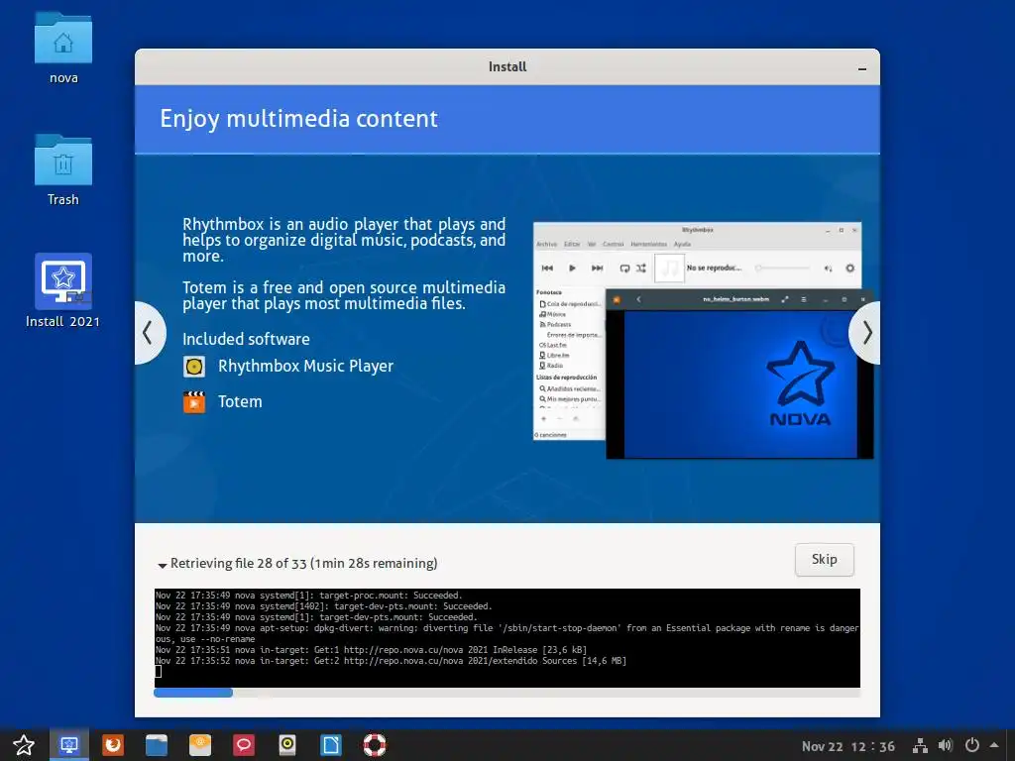Open the lifebuoy help icon in taskbar
Image resolution: width=1015 pixels, height=761 pixels.
[374, 745]
